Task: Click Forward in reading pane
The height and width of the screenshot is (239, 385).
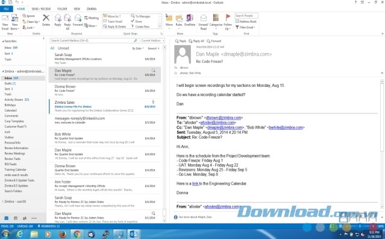Action: pos(214,41)
